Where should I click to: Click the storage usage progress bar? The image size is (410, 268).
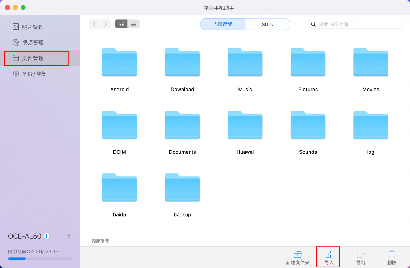40,258
